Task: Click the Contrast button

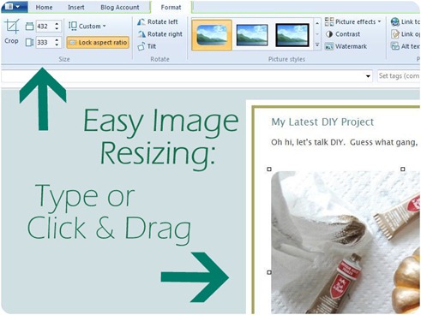Action: pyautogui.click(x=342, y=34)
